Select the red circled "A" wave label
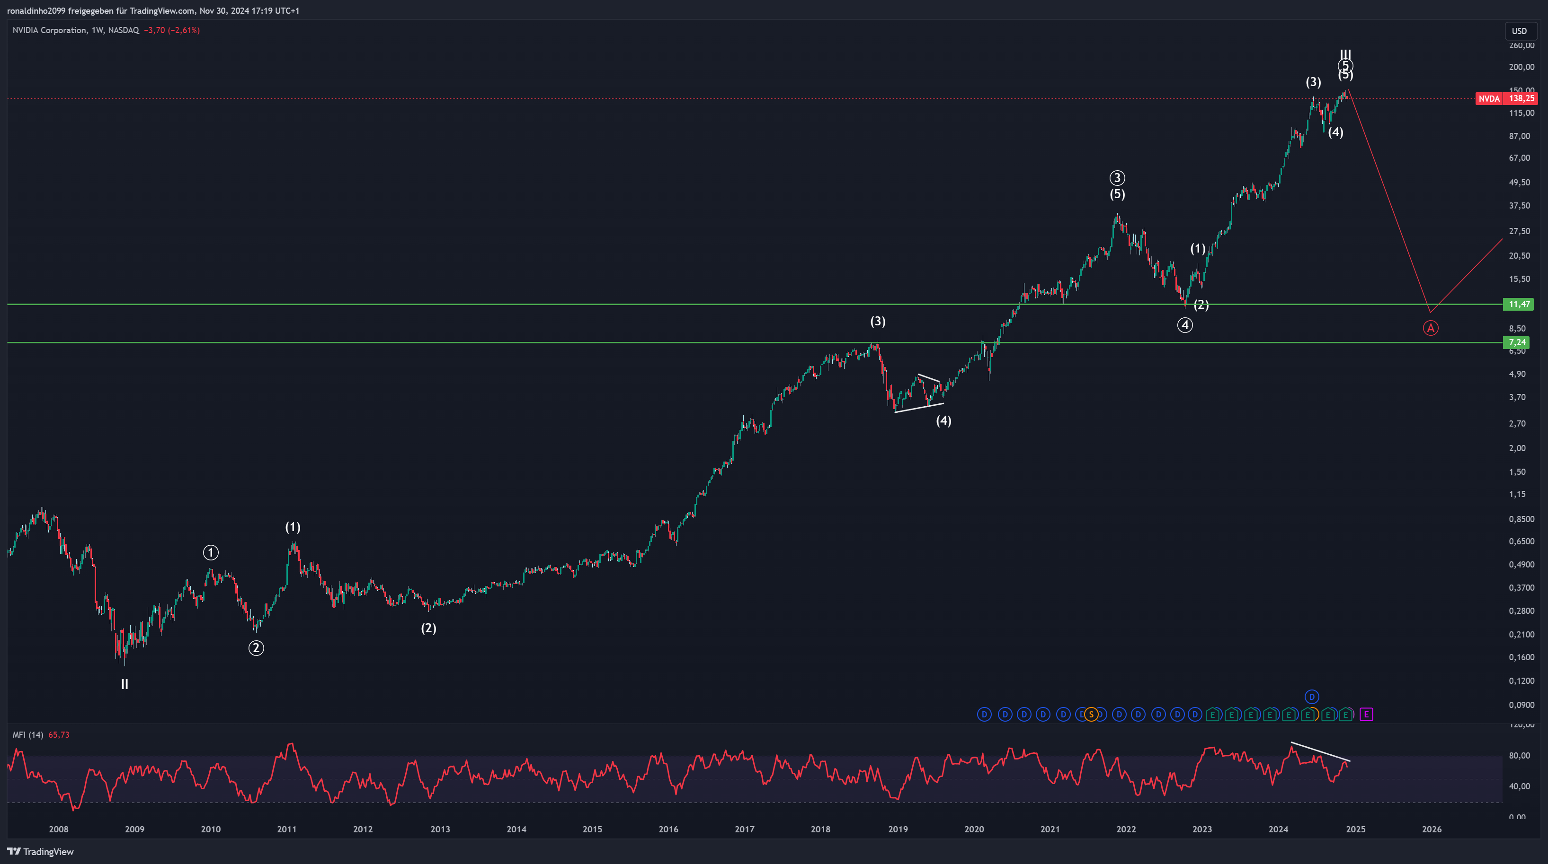 pyautogui.click(x=1431, y=328)
